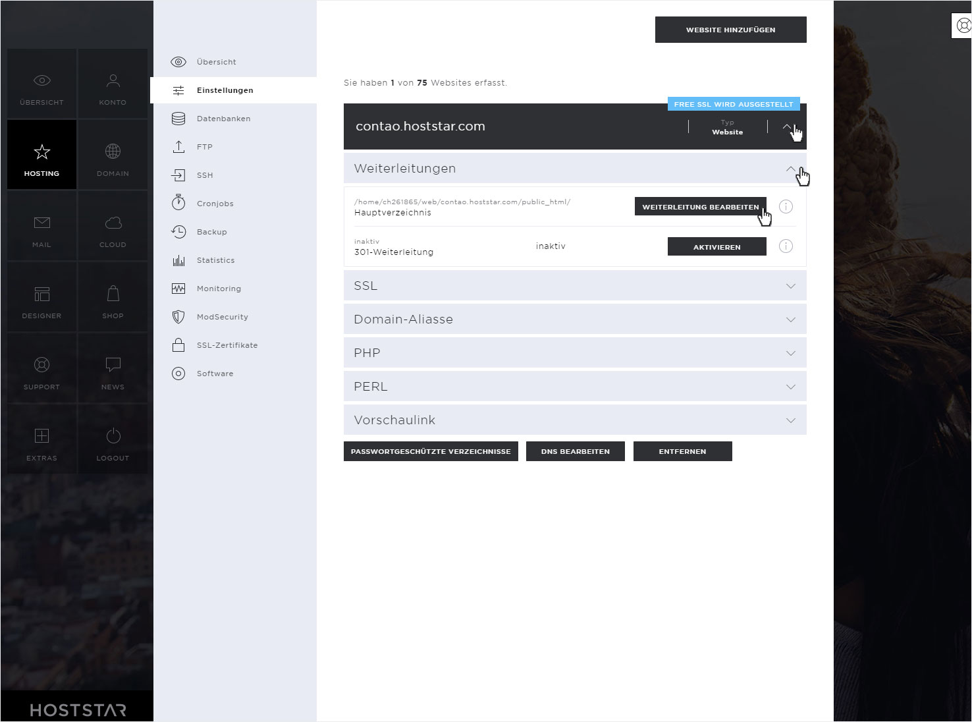Click the Backup clock-restore icon
The width and height of the screenshot is (972, 722).
(178, 232)
